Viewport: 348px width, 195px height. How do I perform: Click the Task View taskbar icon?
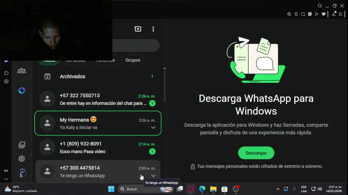pyautogui.click(x=180, y=189)
